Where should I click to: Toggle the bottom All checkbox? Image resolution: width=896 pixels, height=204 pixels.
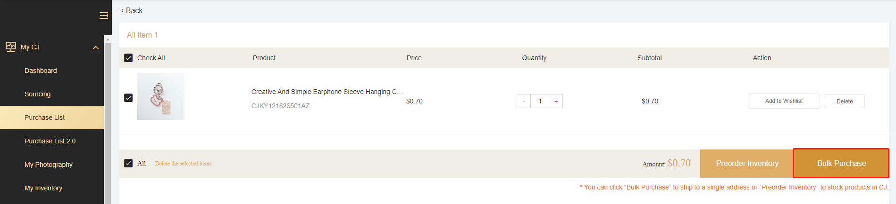click(128, 163)
